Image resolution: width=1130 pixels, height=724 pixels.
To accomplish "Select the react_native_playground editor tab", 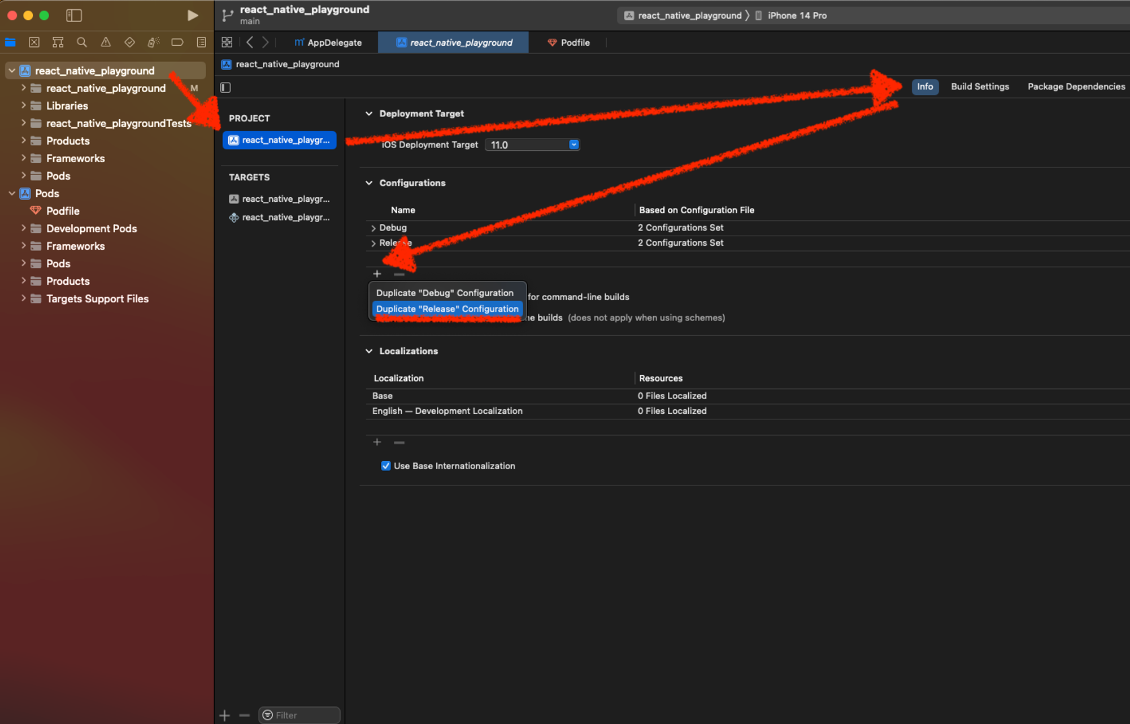I will click(x=454, y=42).
